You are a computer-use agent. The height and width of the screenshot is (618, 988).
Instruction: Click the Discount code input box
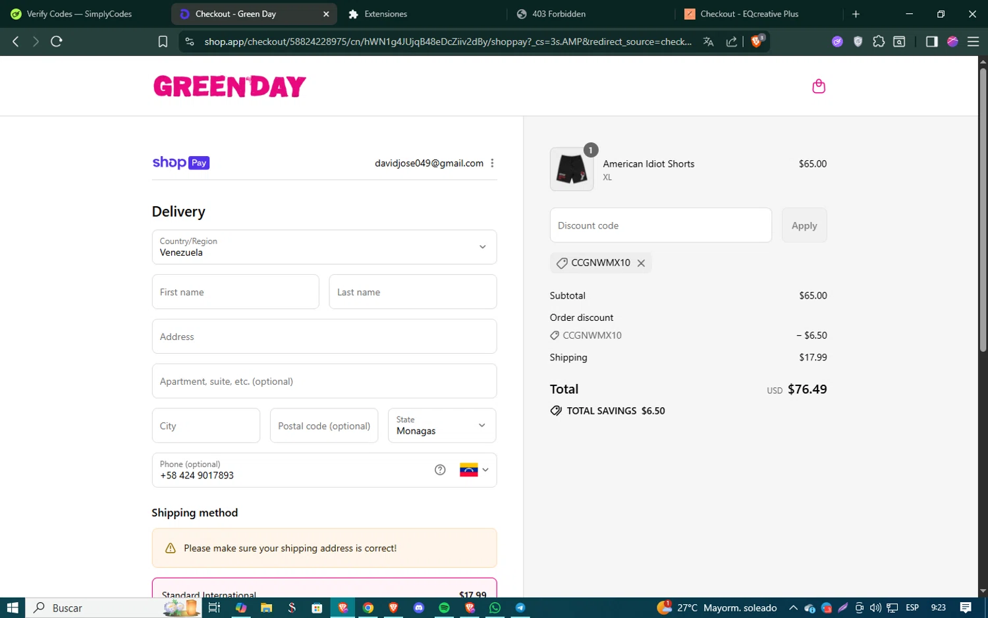point(661,225)
